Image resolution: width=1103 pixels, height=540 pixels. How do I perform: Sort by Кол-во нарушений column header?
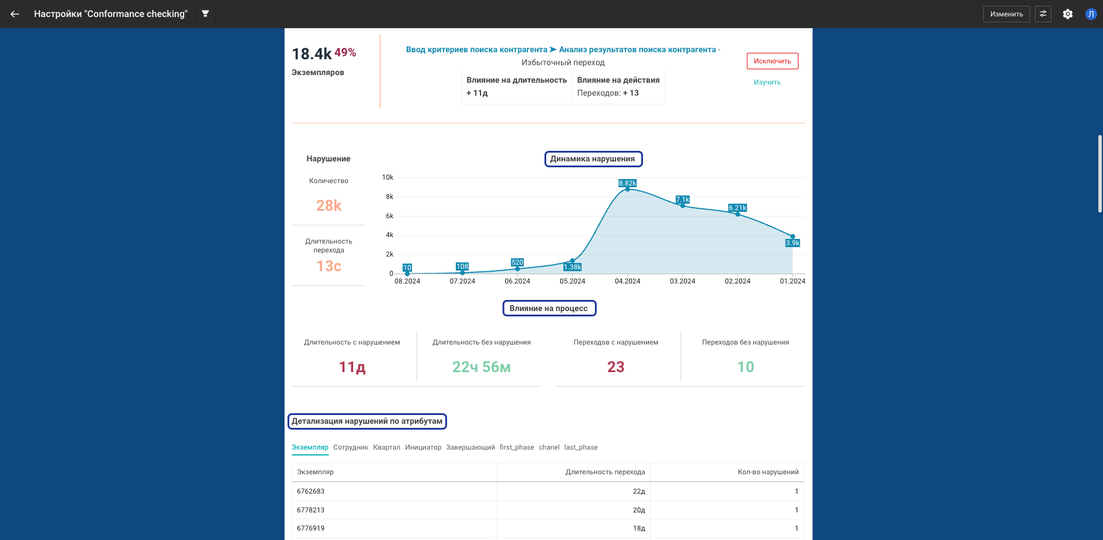tap(767, 472)
